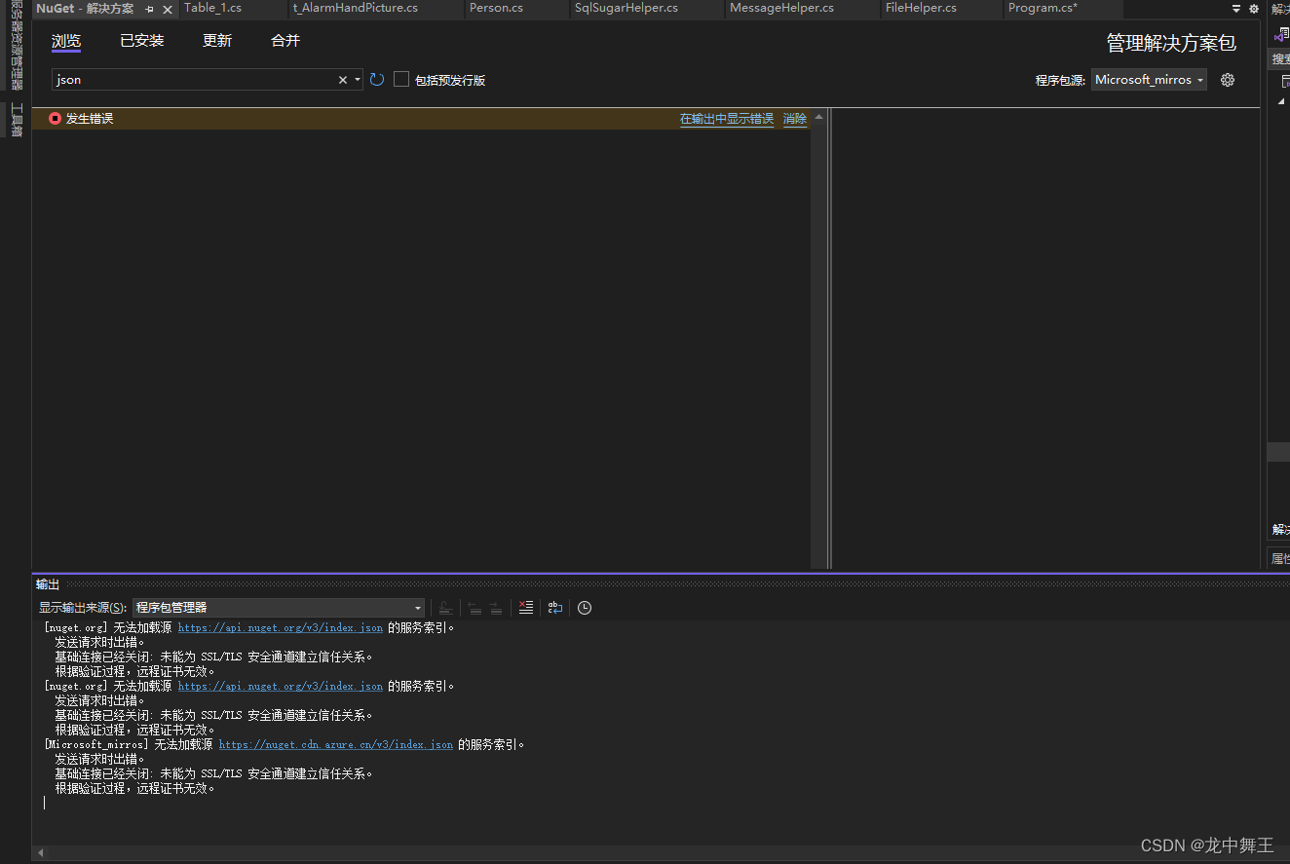
Task: Open NuGet package source settings gear
Action: point(1228,80)
